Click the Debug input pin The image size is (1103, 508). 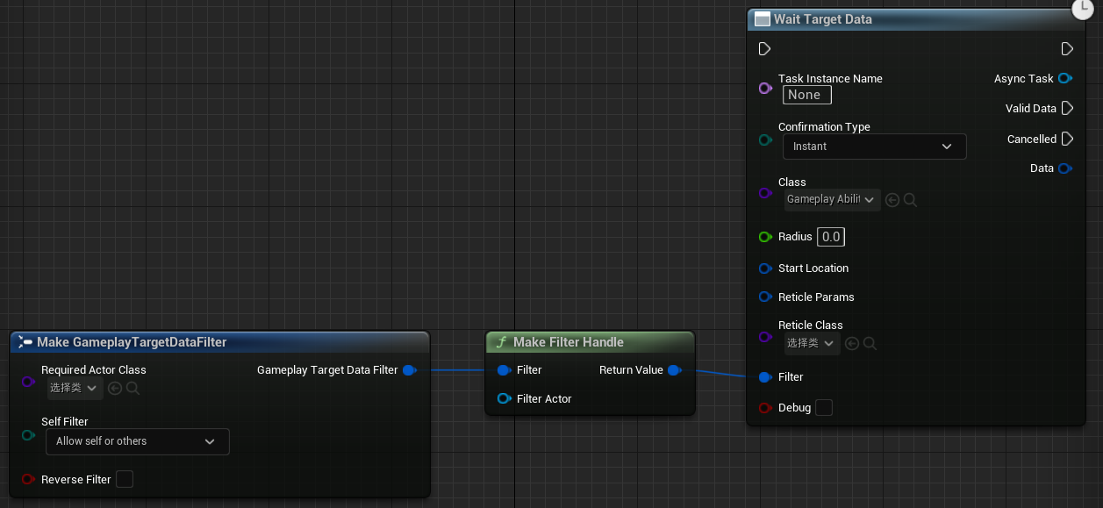(x=765, y=408)
